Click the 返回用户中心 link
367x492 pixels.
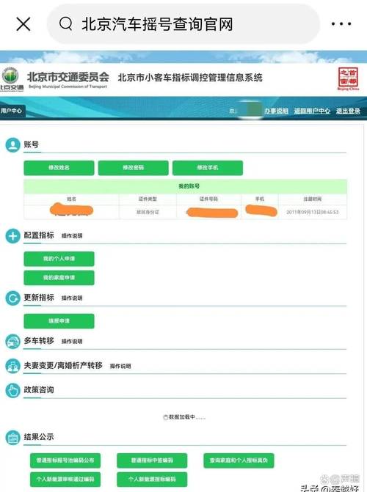312,111
